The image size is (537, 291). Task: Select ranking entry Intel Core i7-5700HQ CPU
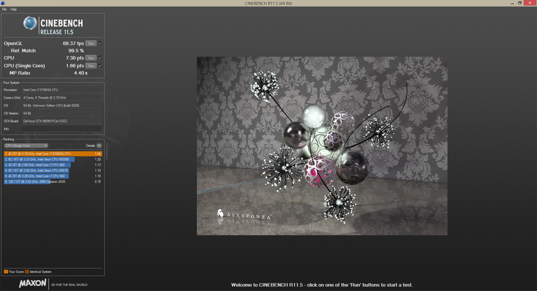53,154
